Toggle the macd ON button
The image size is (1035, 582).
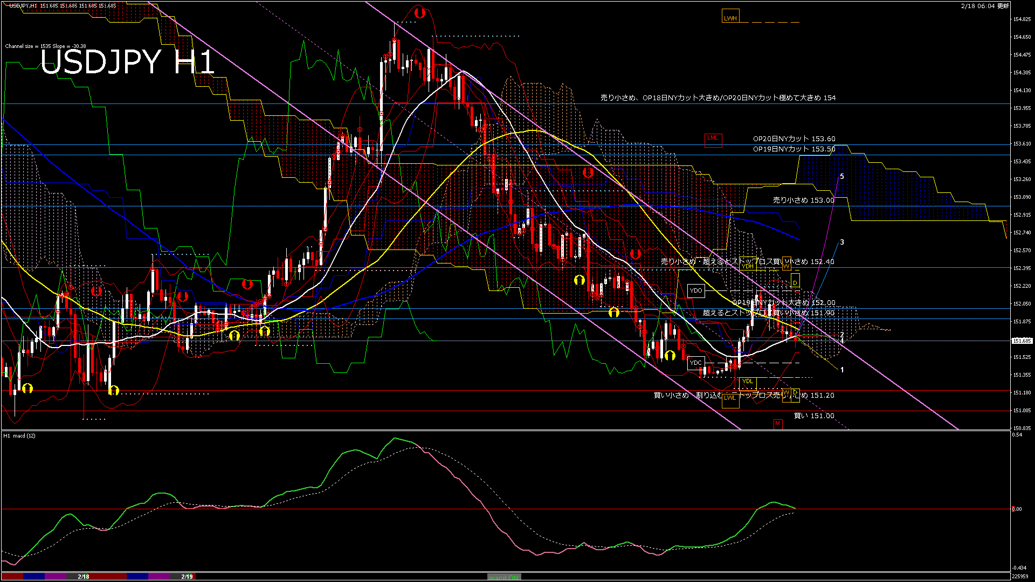(x=504, y=577)
